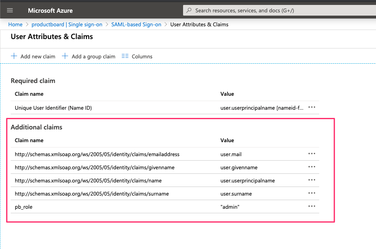Open SAML-based Sign-on breadcrumb
The height and width of the screenshot is (249, 376).
[136, 25]
